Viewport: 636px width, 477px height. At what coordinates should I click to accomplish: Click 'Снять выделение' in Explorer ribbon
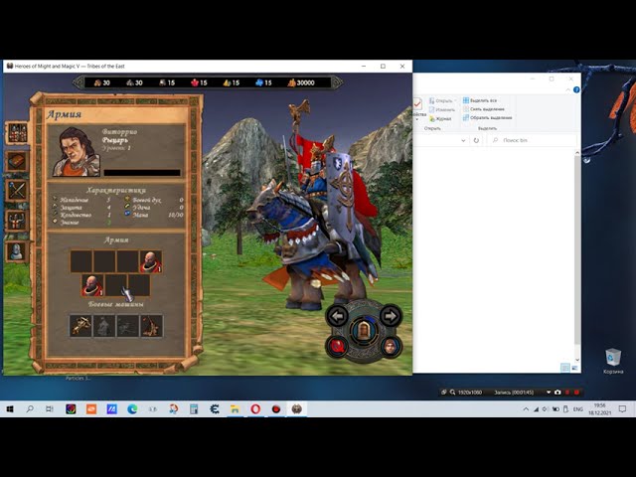tap(484, 109)
